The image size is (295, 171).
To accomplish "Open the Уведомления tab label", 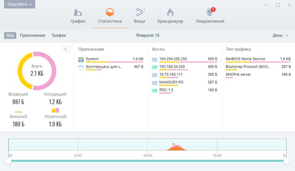I will 210,21.
